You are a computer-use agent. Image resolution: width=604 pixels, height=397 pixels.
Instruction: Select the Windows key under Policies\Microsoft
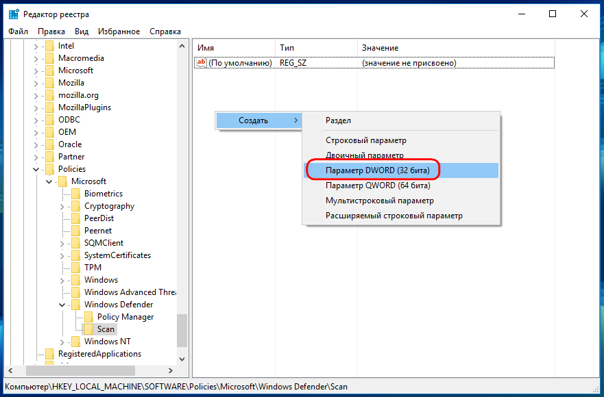coord(101,280)
